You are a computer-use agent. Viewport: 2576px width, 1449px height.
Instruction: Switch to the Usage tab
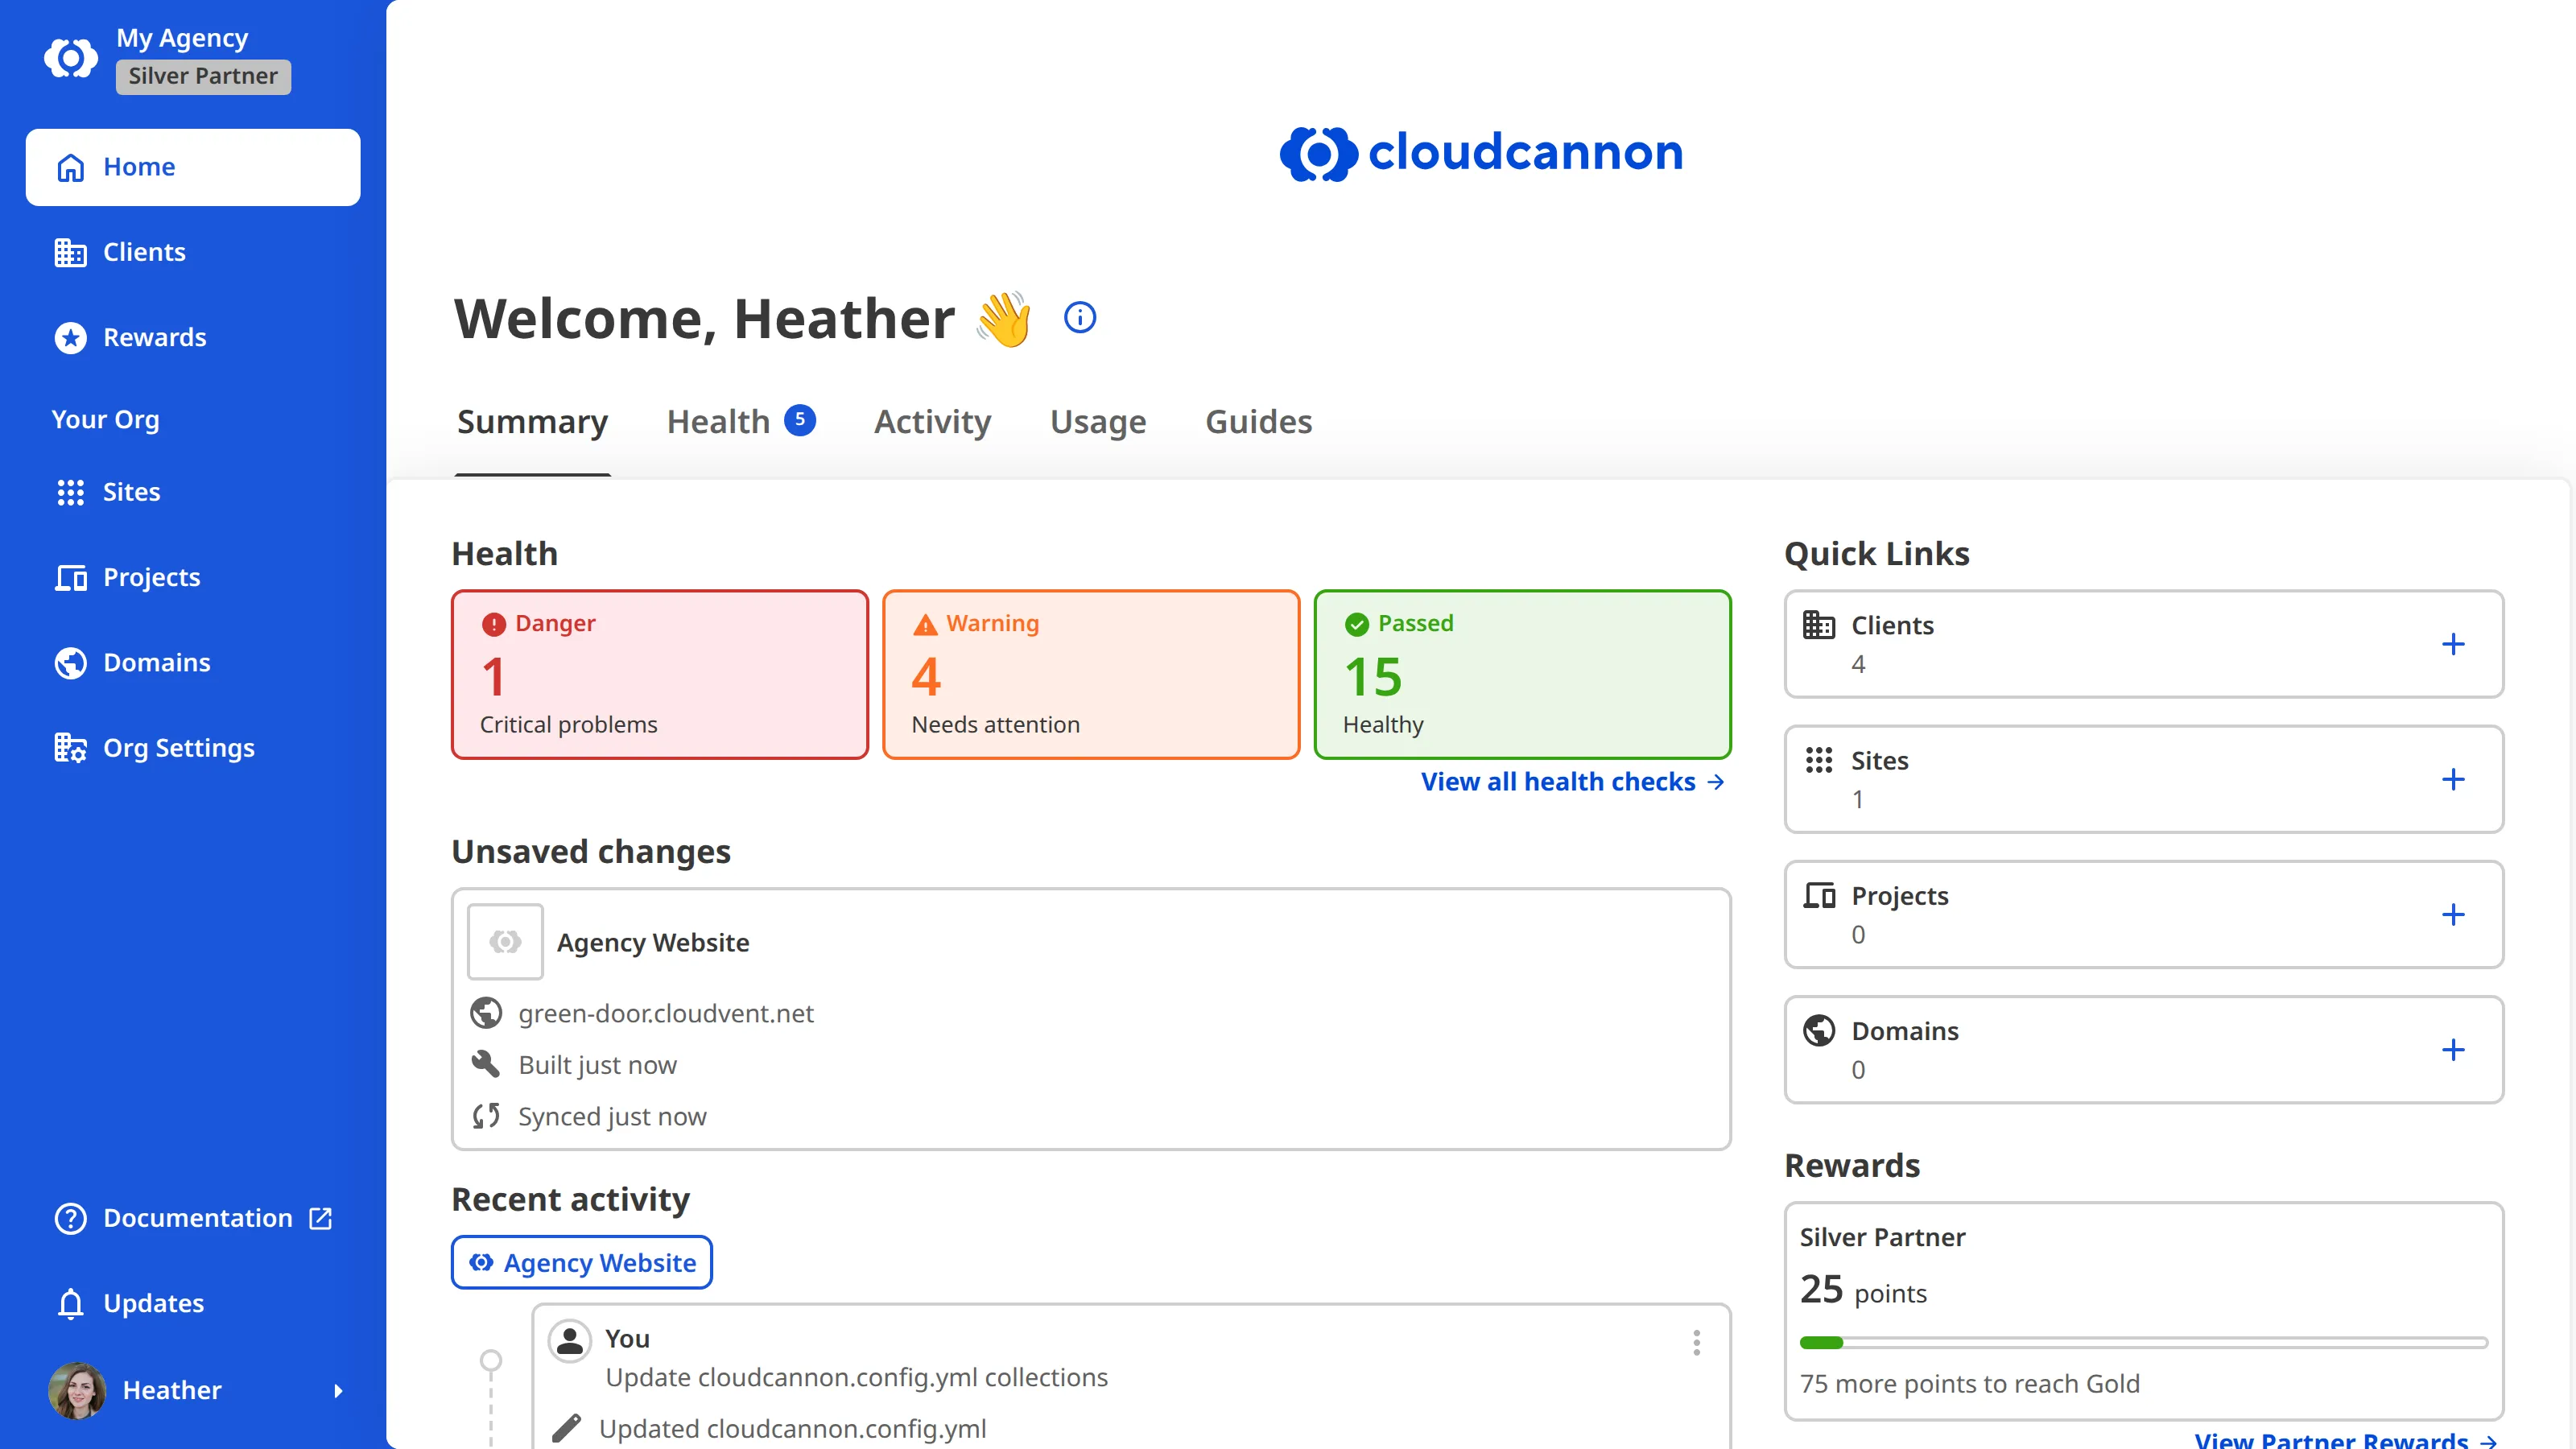point(1098,422)
